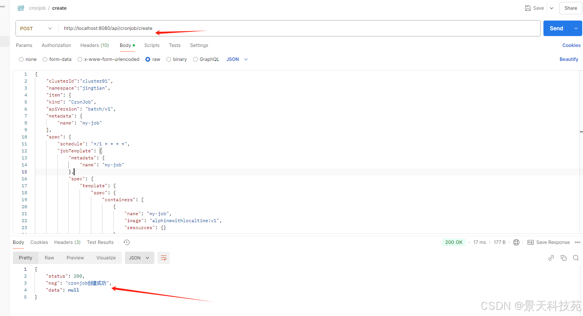This screenshot has width=583, height=316.
Task: Open the request body JSON format dropdown
Action: pyautogui.click(x=237, y=59)
